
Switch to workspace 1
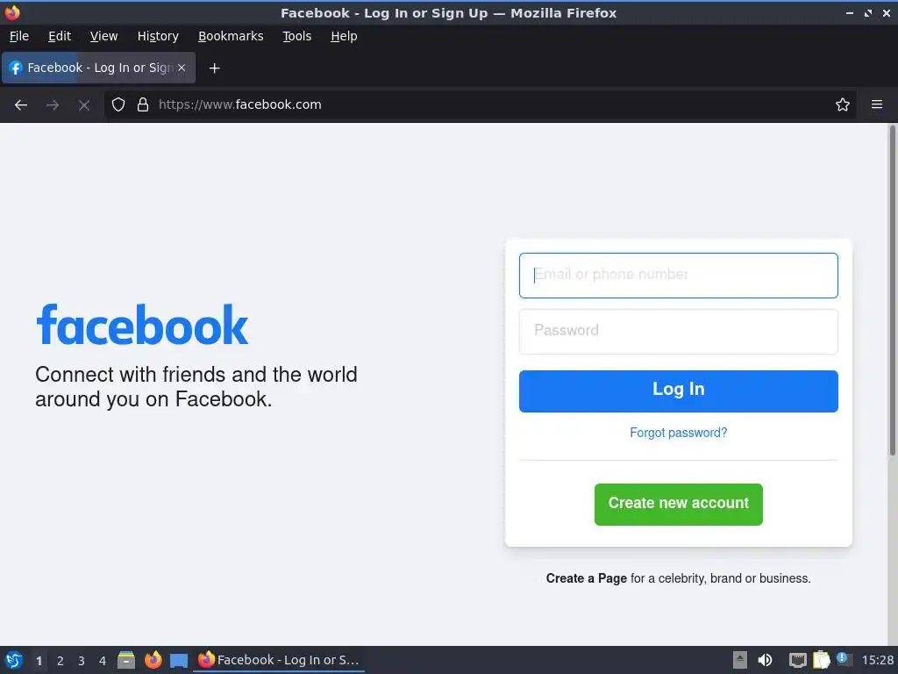coord(39,661)
